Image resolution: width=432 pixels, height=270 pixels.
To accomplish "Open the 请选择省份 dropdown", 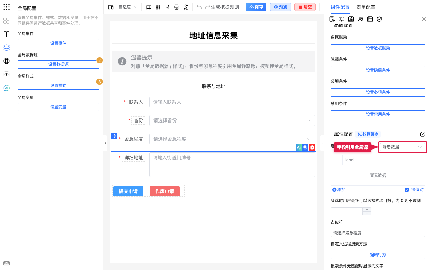I will point(232,120).
